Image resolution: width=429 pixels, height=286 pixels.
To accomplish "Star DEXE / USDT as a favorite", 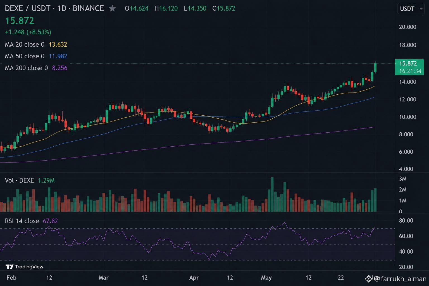I will pos(112,8).
